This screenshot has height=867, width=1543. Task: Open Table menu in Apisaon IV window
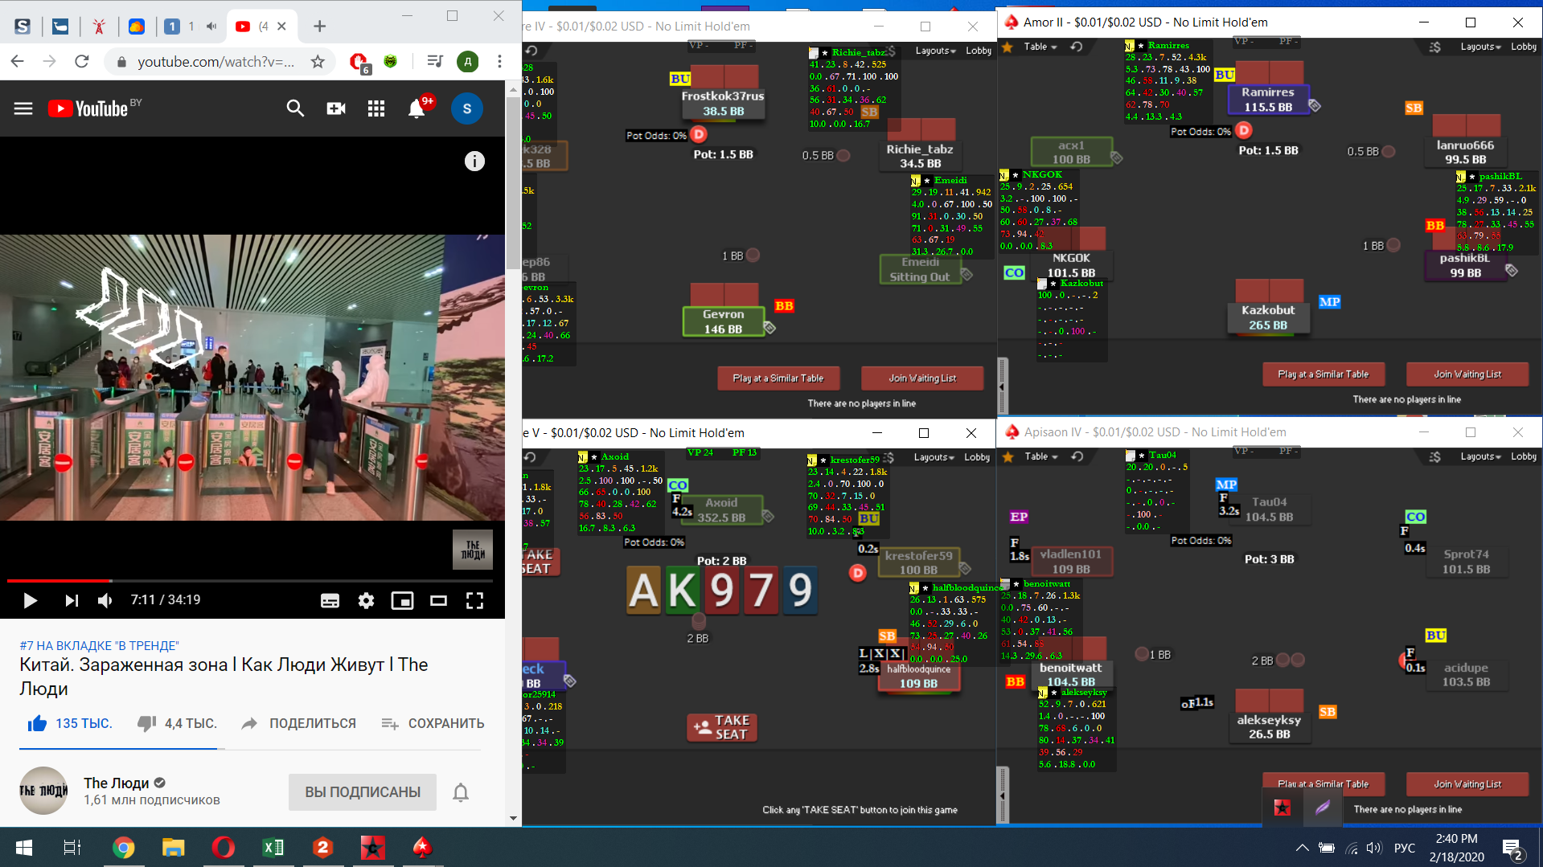click(1041, 456)
